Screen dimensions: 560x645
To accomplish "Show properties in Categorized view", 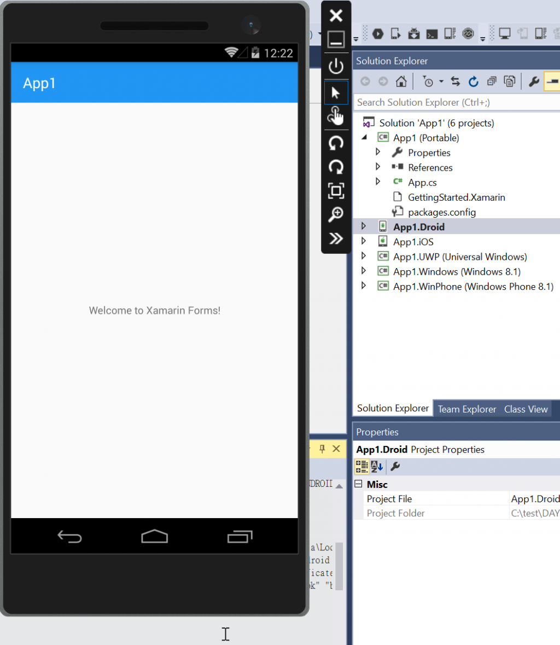I will [362, 467].
